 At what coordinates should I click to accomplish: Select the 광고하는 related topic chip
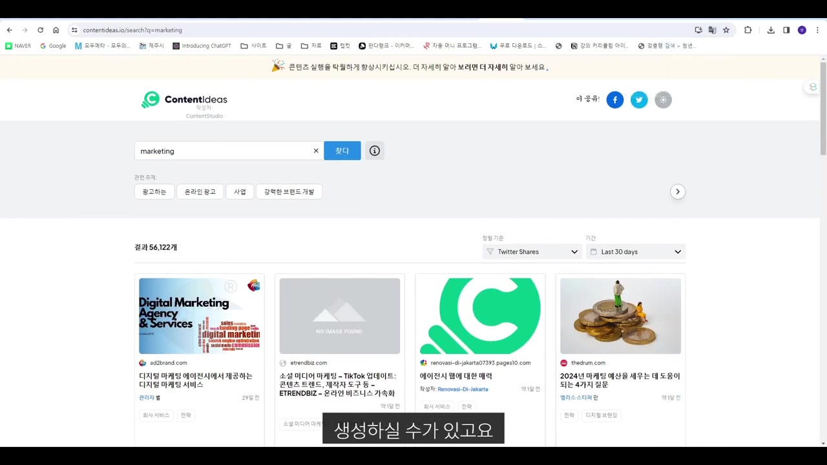click(x=154, y=192)
